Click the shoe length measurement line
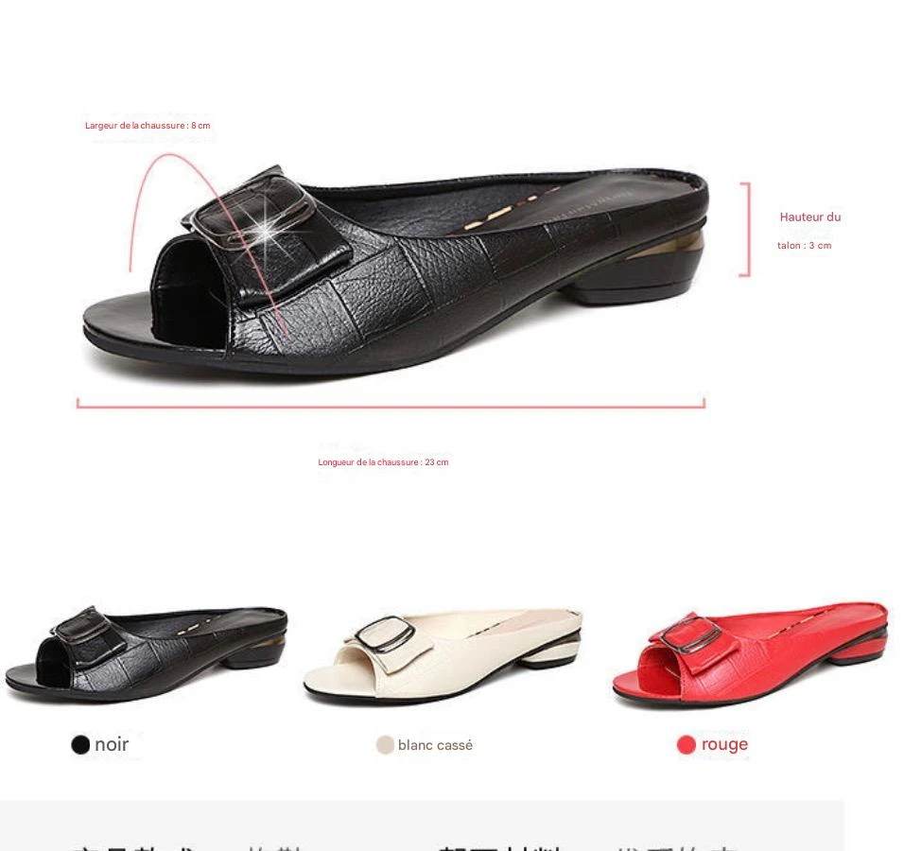This screenshot has width=904, height=851. pyautogui.click(x=391, y=404)
